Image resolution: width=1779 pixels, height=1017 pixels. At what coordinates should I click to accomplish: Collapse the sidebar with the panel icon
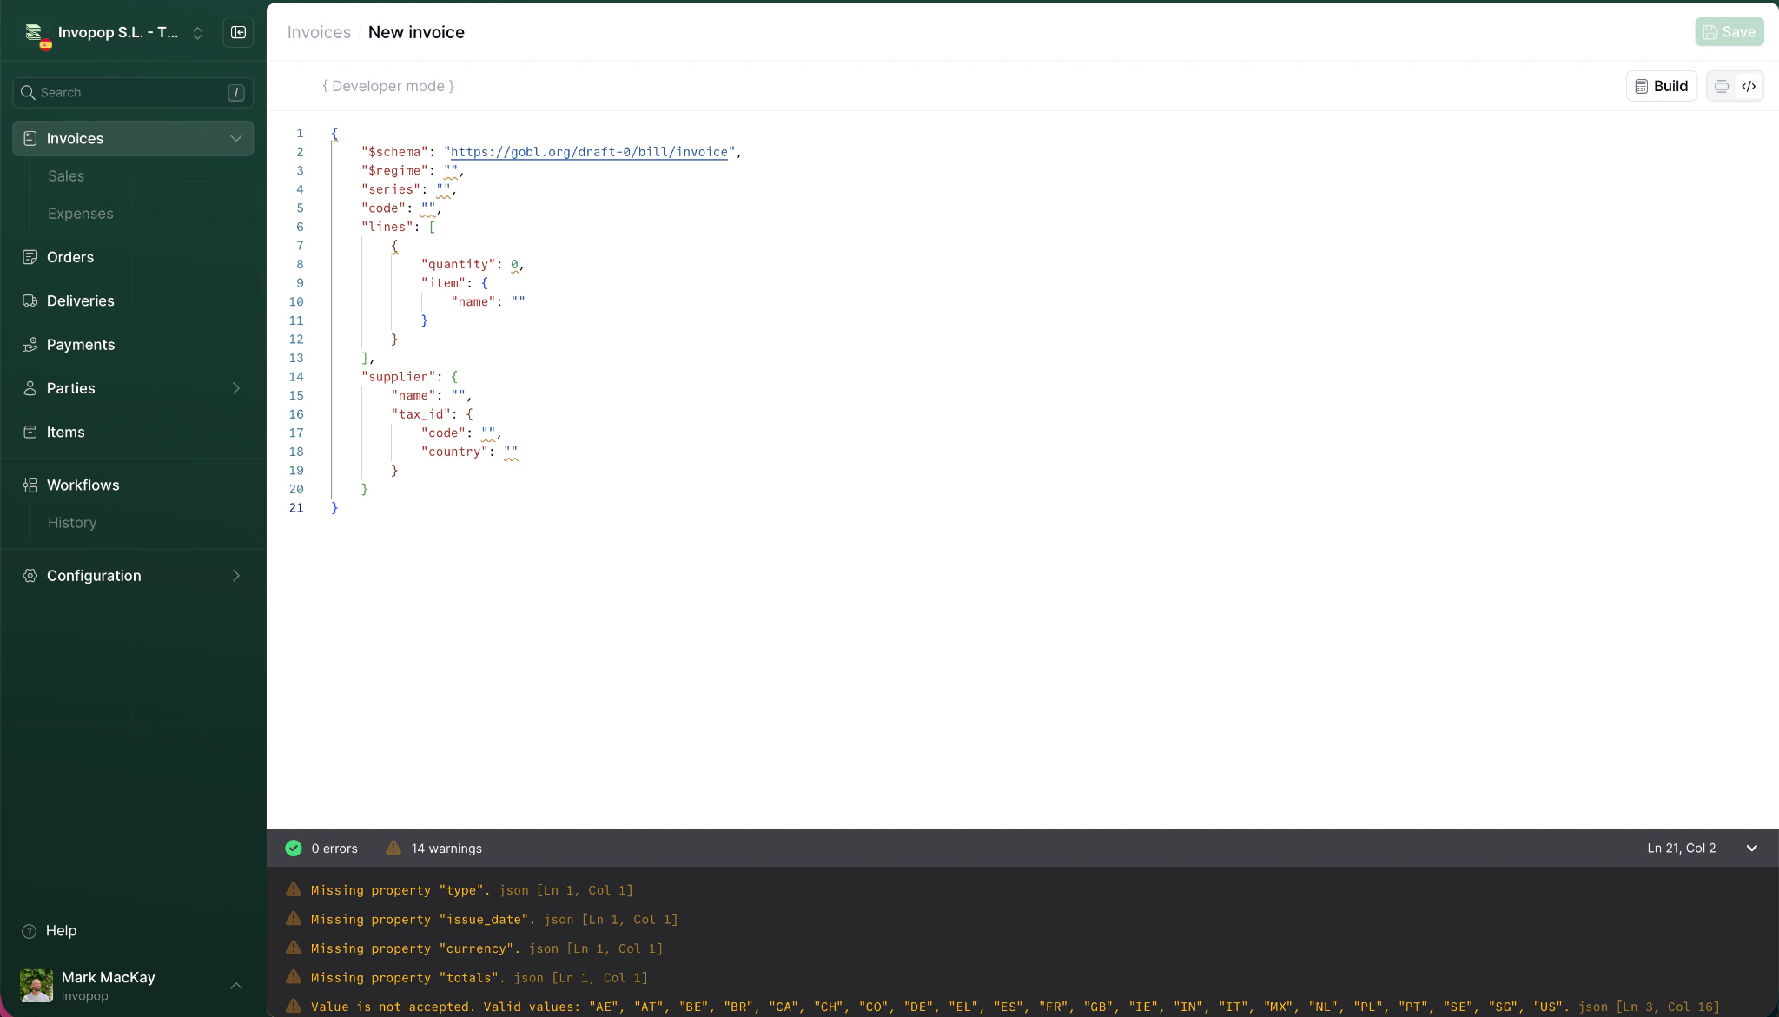[238, 32]
